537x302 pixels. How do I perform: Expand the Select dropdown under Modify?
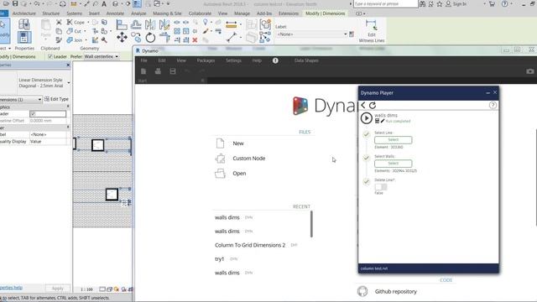6,49
